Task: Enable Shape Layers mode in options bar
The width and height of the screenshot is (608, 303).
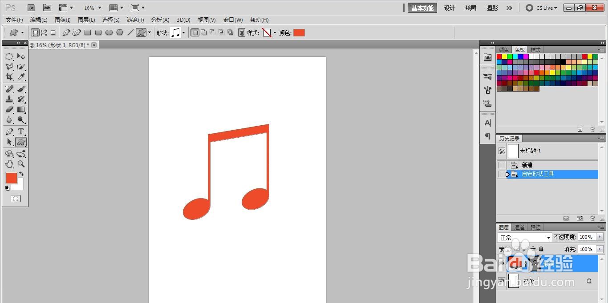Action: pos(35,32)
